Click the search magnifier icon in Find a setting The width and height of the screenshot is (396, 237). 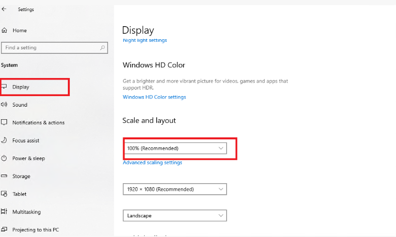103,48
